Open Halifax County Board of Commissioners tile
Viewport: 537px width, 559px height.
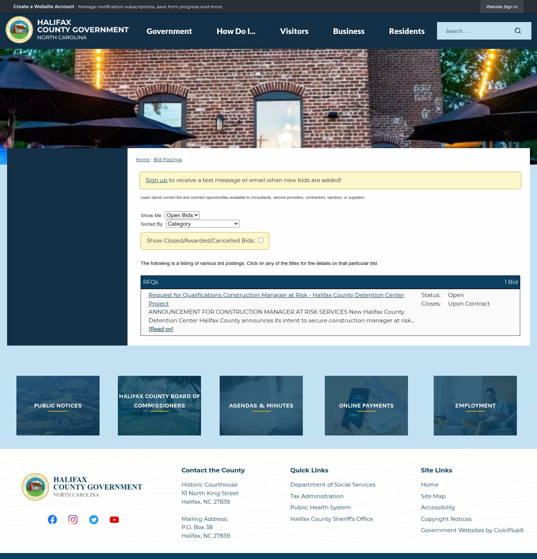pyautogui.click(x=159, y=405)
